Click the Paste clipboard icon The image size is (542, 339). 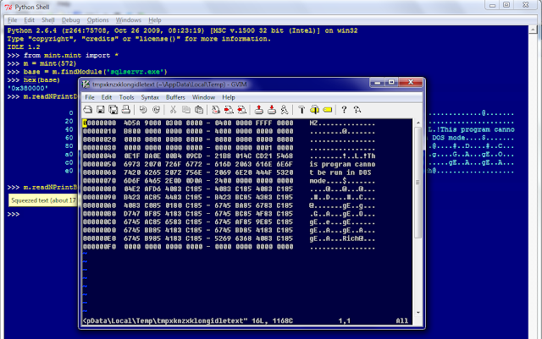point(199,110)
